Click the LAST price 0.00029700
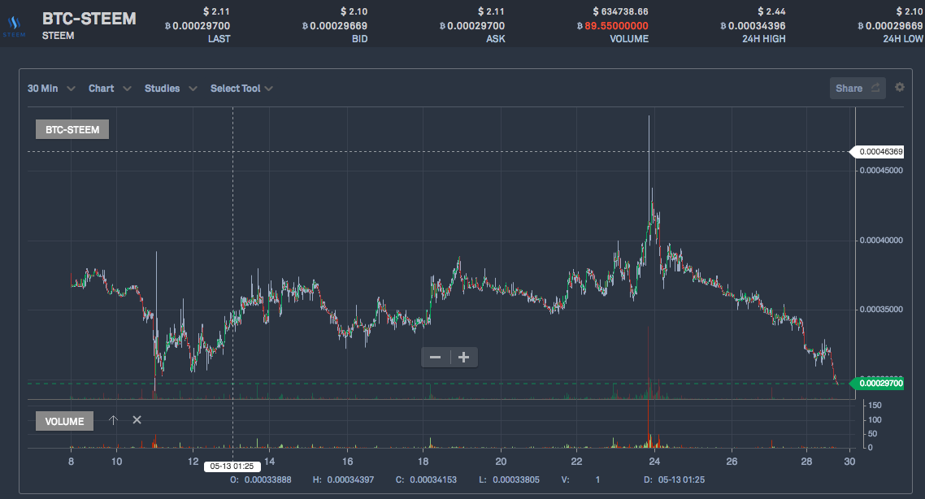925x499 pixels. (197, 26)
